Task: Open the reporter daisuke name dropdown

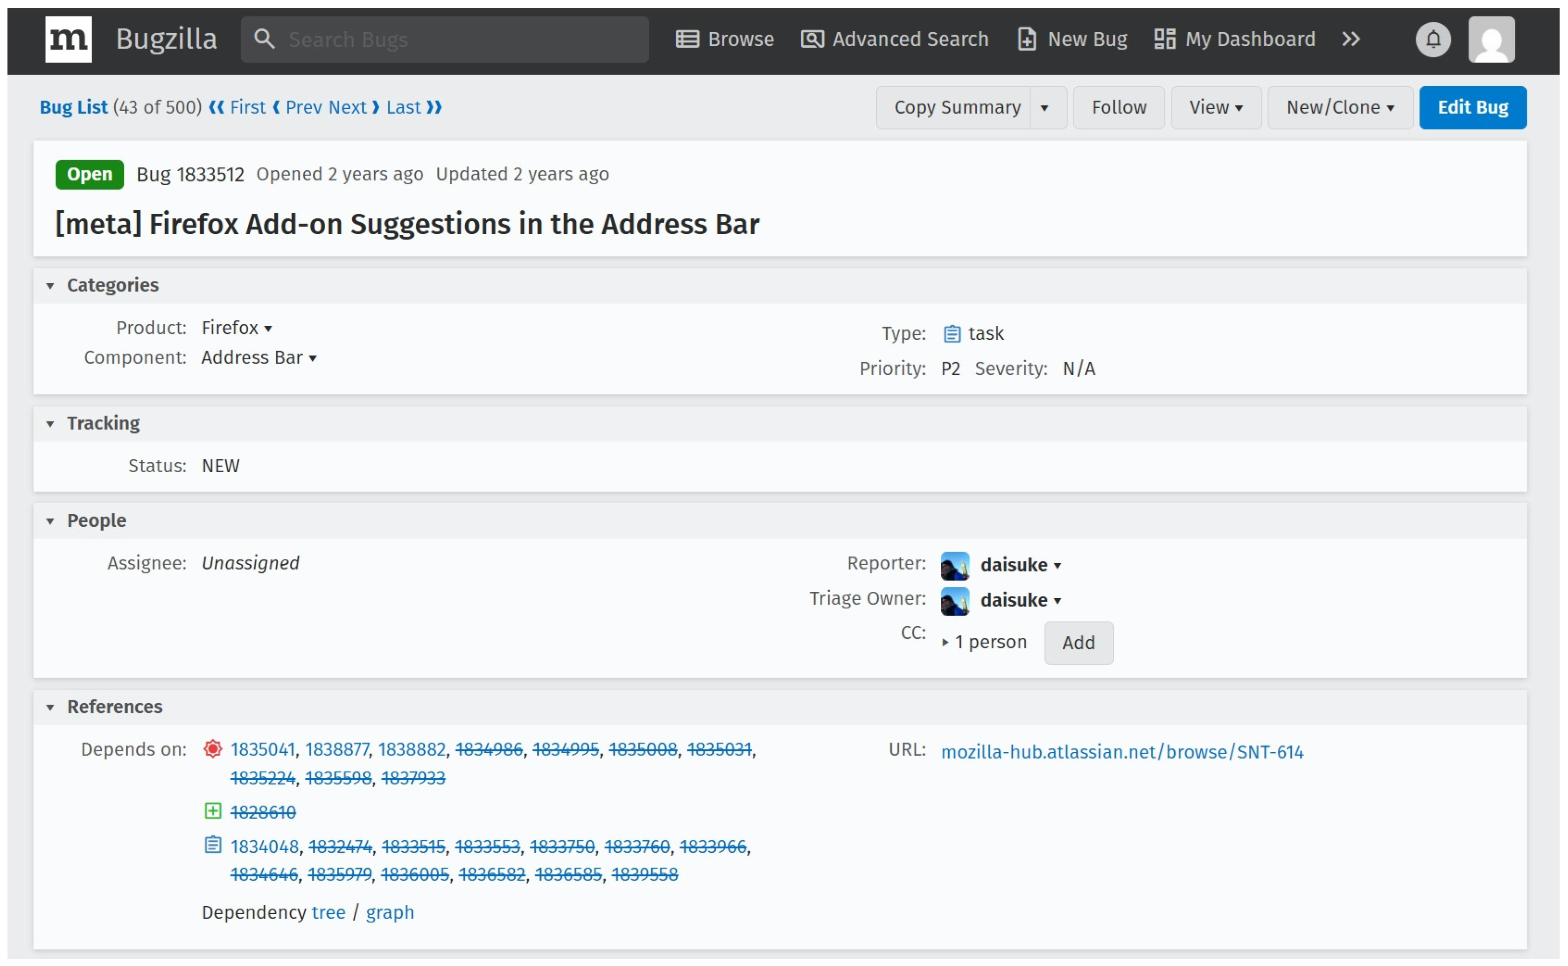Action: 1021,566
